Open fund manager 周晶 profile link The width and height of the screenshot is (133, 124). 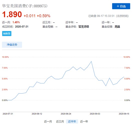pyautogui.click(x=117, y=27)
